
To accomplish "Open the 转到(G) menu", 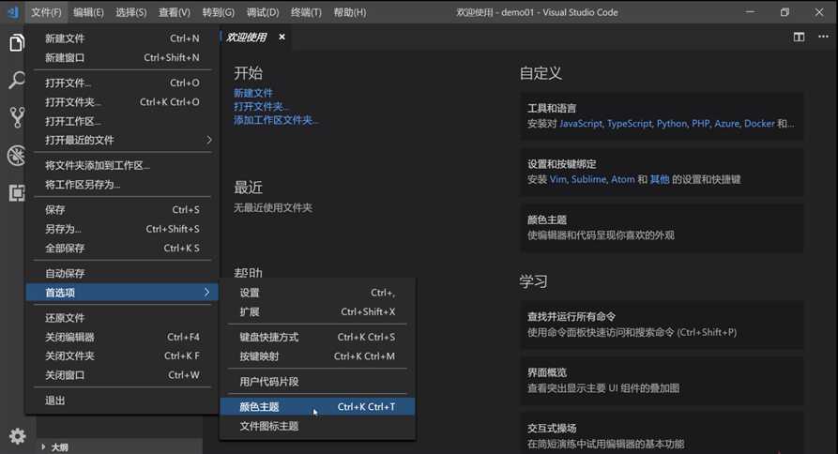I will 218,12.
